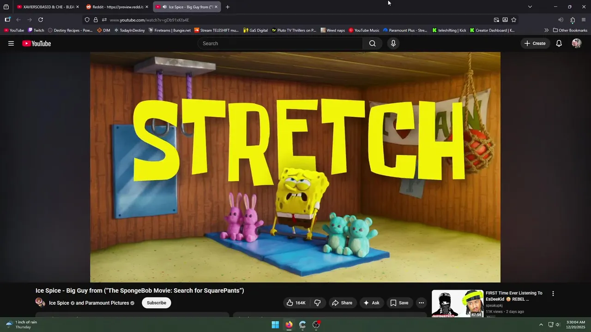
Task: Open EsDeeKid suggested video thumbnail
Action: coord(457,303)
